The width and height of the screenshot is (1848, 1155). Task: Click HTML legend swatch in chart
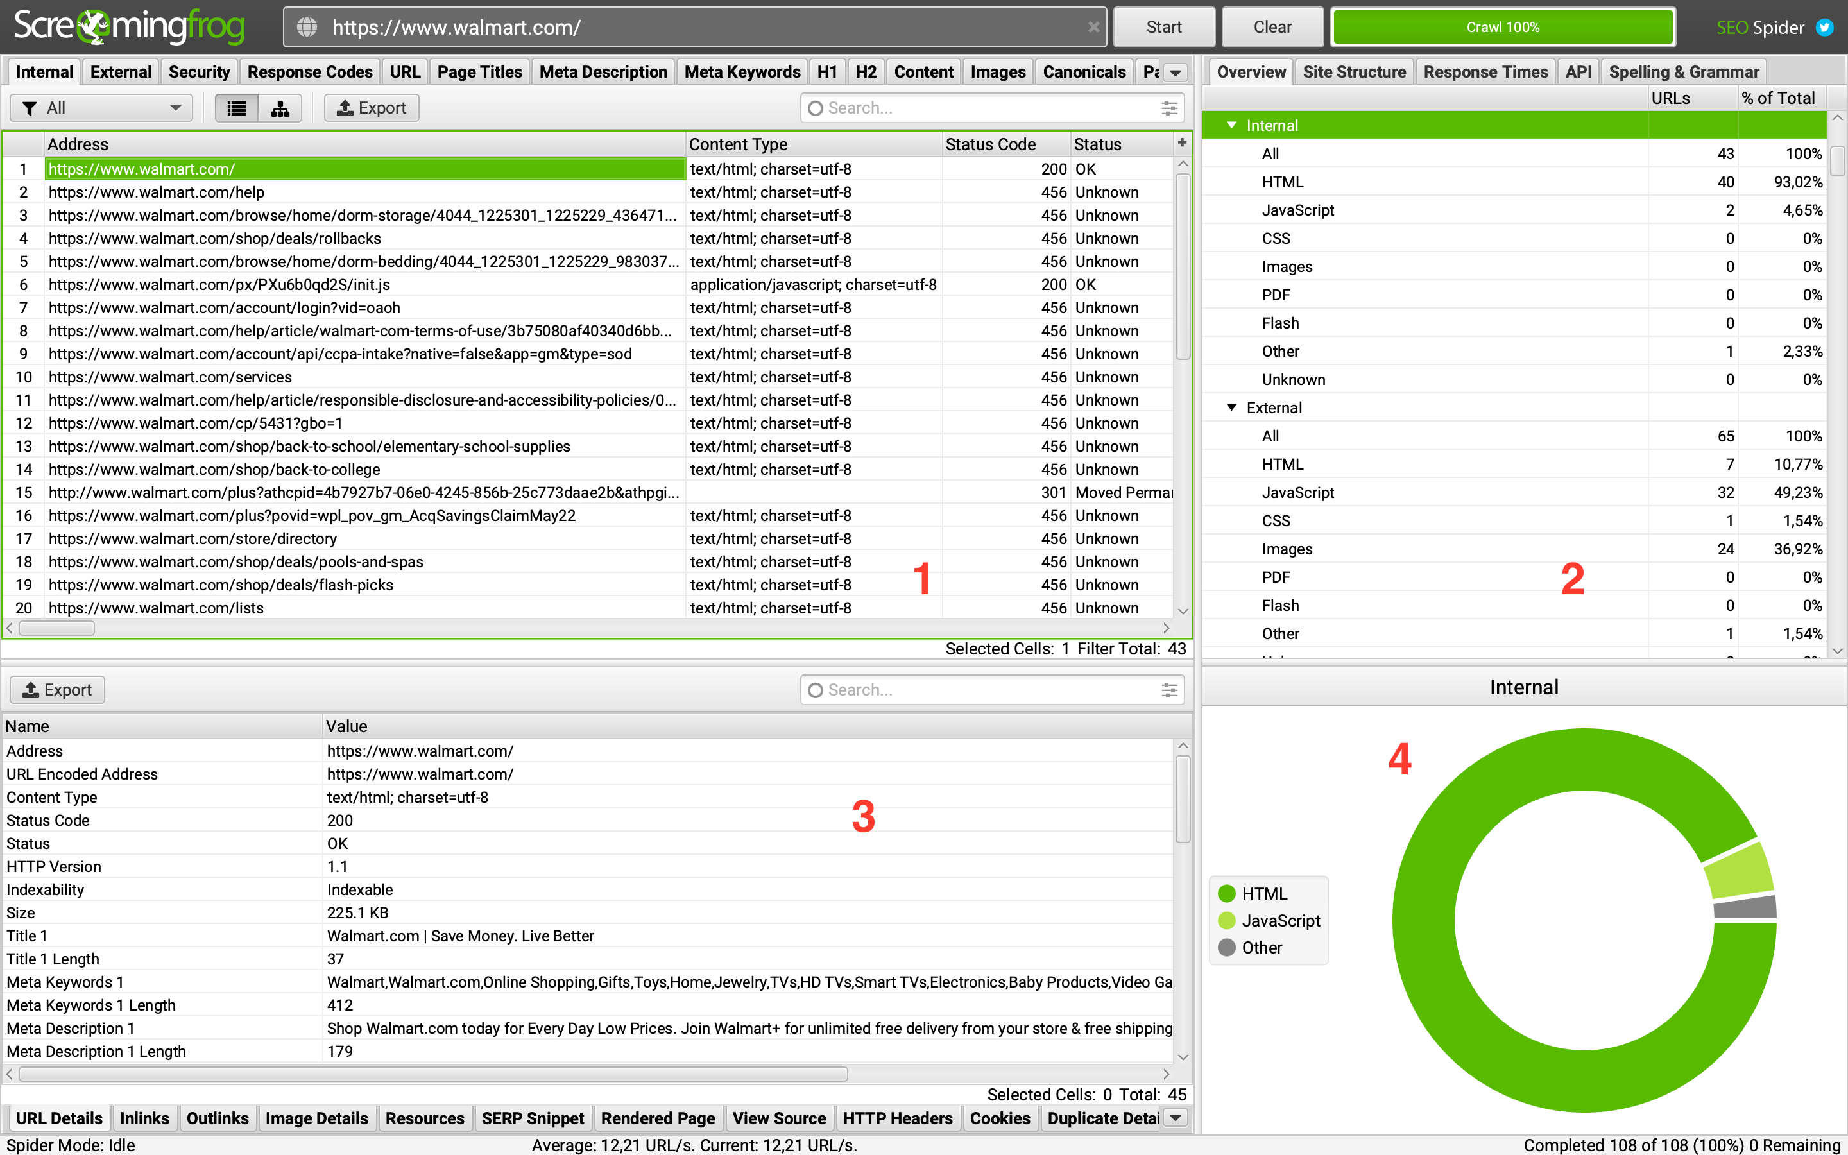[1227, 893]
